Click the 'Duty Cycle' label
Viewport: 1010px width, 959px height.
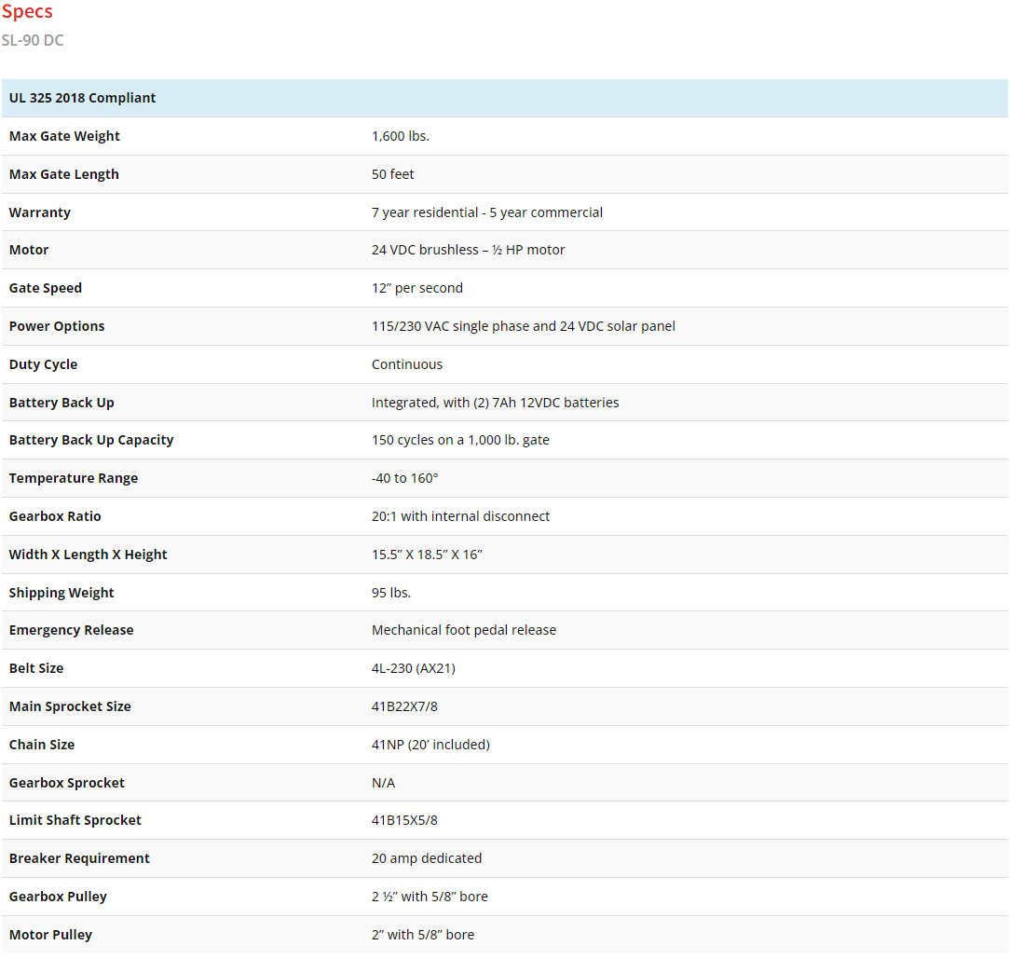click(x=43, y=364)
